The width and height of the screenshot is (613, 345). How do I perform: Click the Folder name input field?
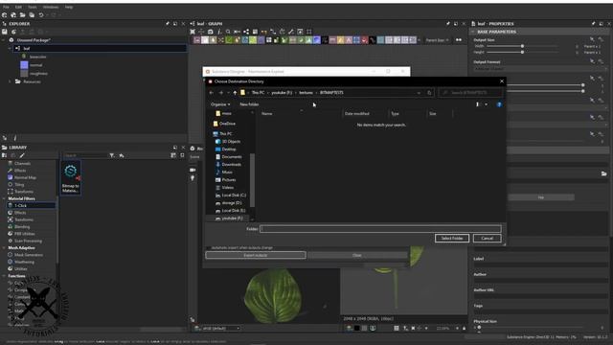[x=380, y=229]
